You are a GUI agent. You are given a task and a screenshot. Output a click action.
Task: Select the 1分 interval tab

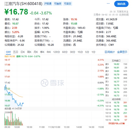(x=93, y=52)
